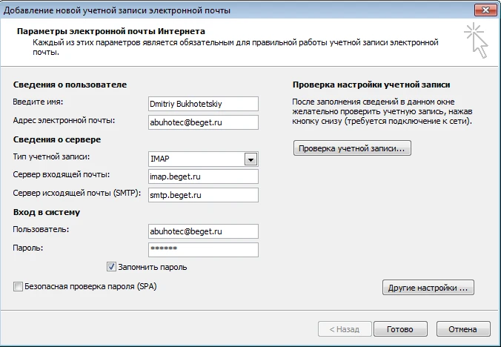The image size is (501, 347).
Task: Click the 'Пароль' password field
Action: [203, 249]
